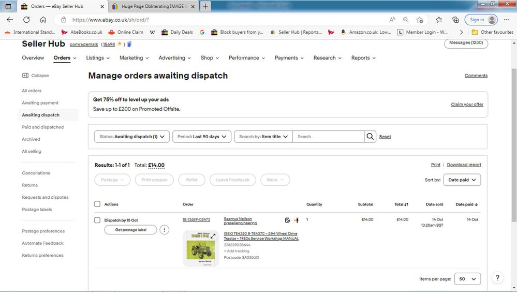This screenshot has height=294, width=517.
Task: Click the Download report link
Action: (464, 165)
